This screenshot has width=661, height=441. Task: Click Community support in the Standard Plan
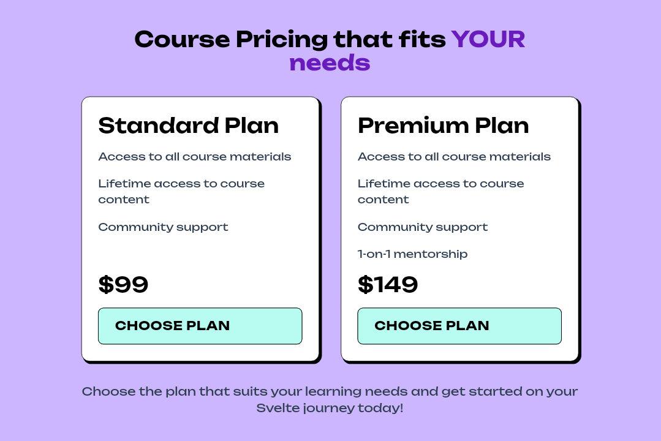coord(163,227)
